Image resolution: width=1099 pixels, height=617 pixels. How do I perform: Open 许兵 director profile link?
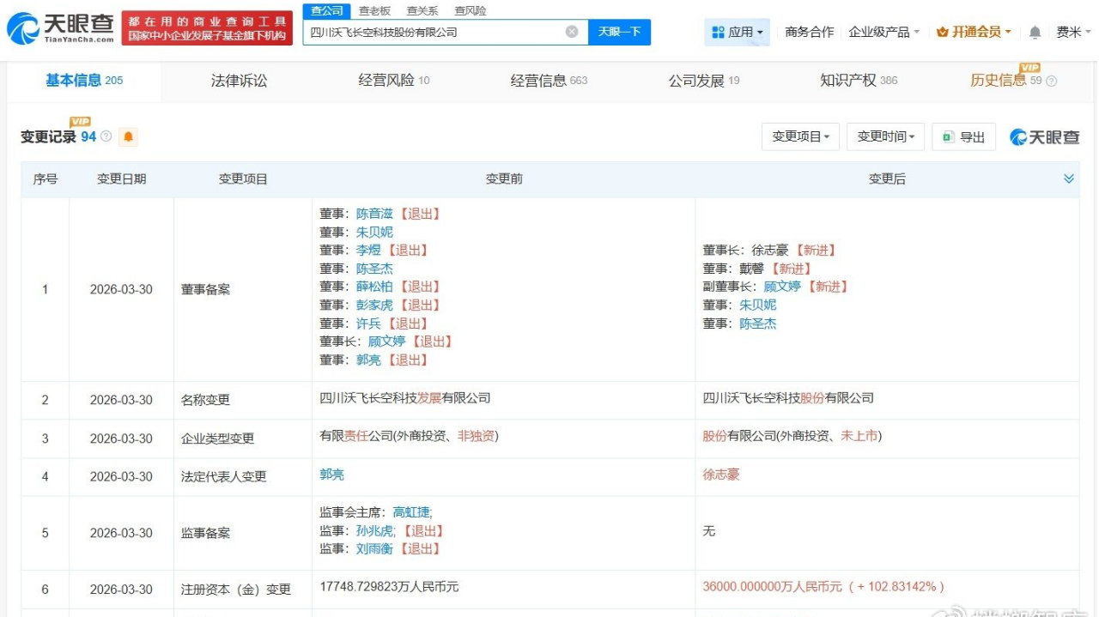pos(367,324)
